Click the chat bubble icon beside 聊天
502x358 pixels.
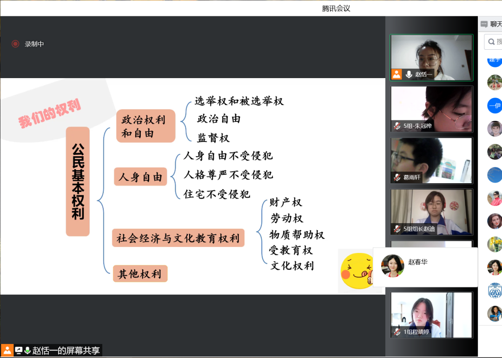pos(484,24)
